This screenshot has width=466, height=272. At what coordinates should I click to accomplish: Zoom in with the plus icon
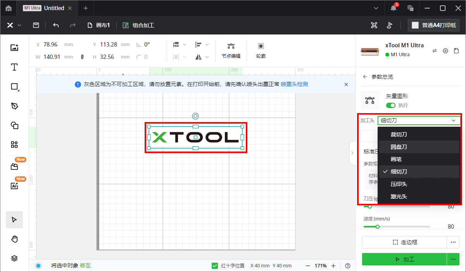click(333, 266)
